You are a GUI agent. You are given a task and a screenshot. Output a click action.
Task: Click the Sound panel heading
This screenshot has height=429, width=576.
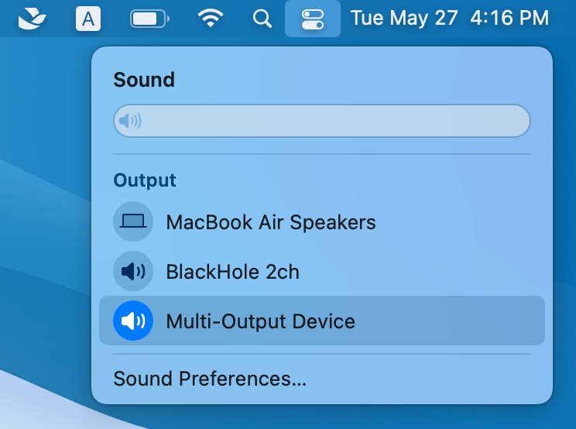tap(144, 80)
